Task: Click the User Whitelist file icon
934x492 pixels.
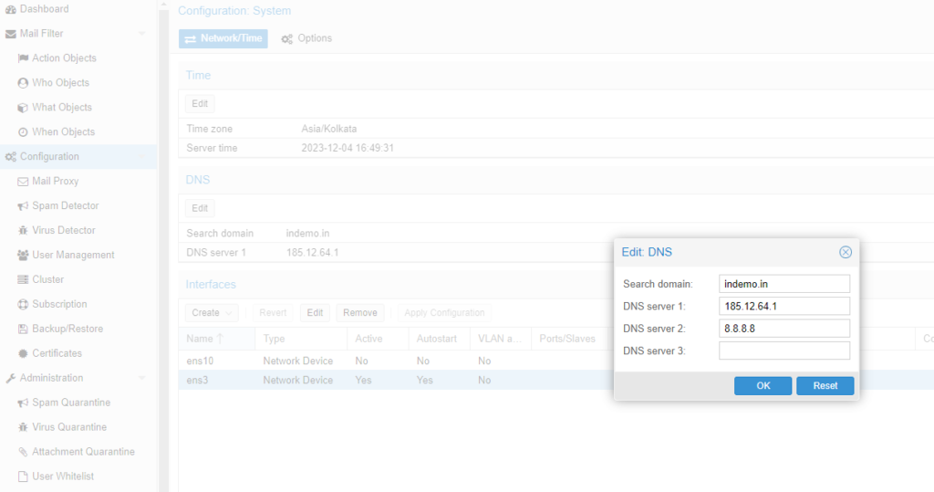Action: pyautogui.click(x=23, y=476)
